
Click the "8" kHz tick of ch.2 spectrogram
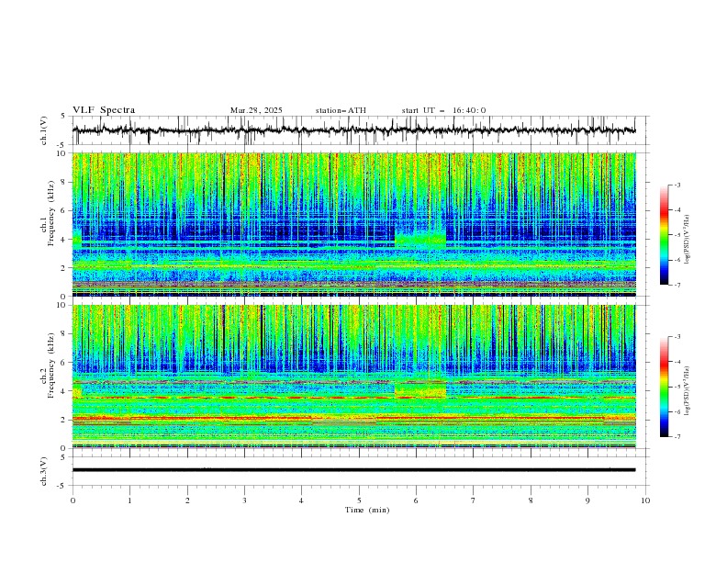[x=64, y=334]
